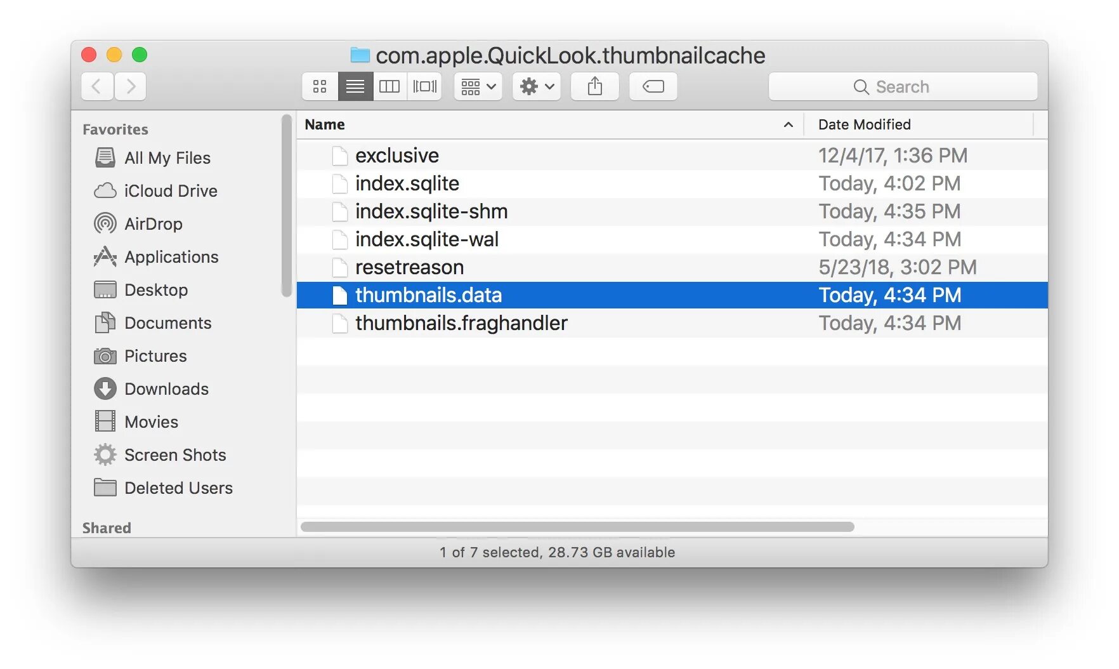This screenshot has width=1119, height=669.
Task: Click the date 5/23/18, 3:02 PM
Action: (x=897, y=267)
